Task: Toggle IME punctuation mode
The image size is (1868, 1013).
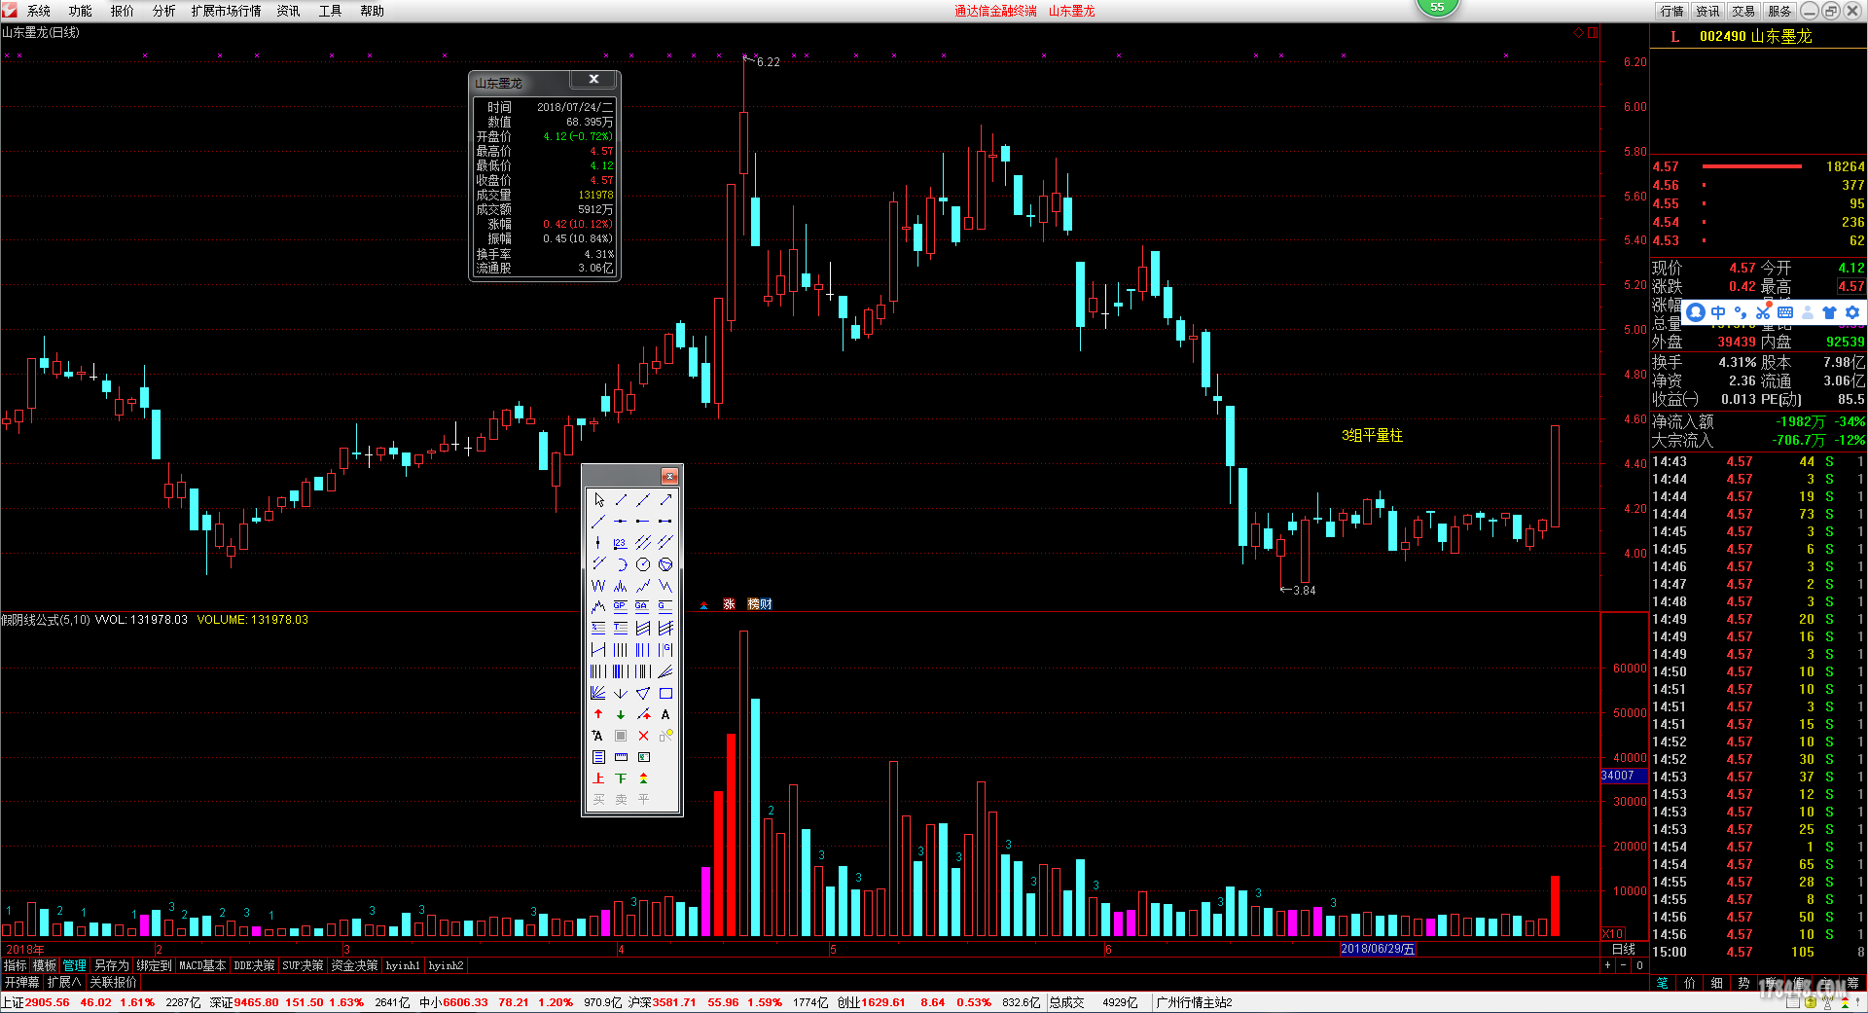Action: point(1740,312)
